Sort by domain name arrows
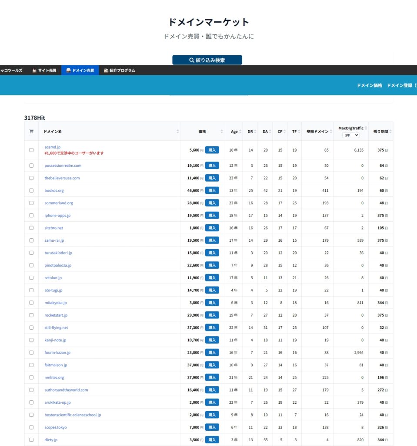This screenshot has height=446, width=417. [x=177, y=132]
